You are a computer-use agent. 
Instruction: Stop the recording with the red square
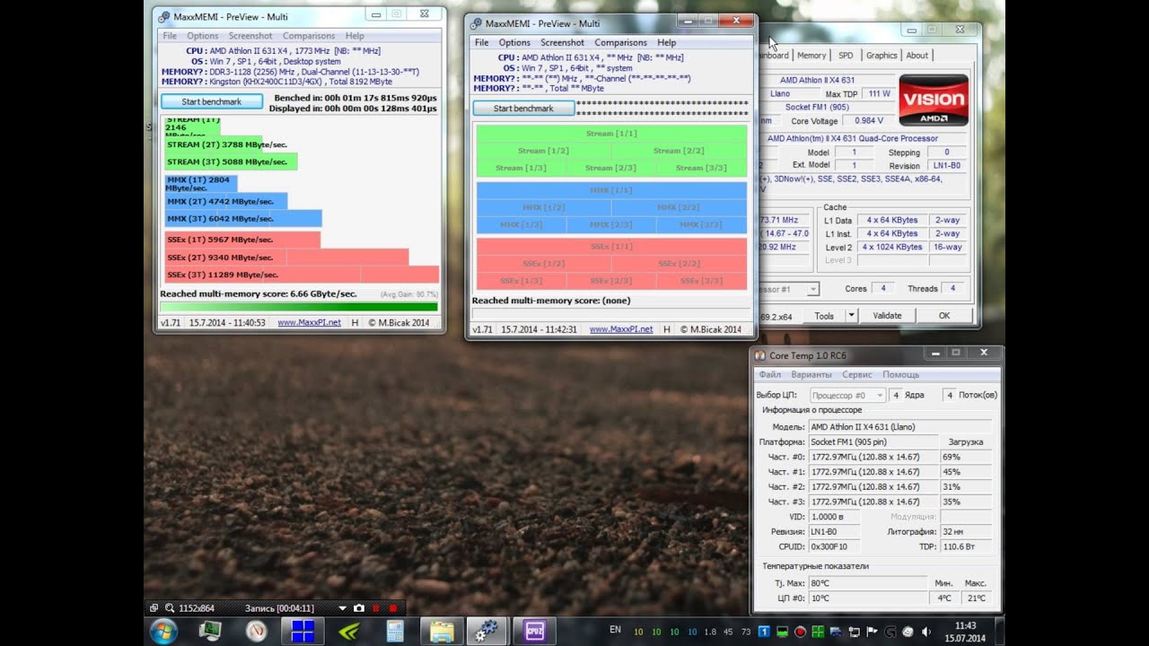pos(392,608)
